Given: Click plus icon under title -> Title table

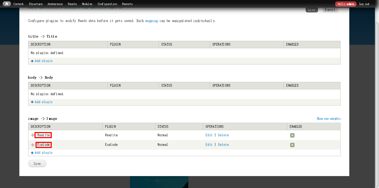Looking at the screenshot, I should (32, 61).
